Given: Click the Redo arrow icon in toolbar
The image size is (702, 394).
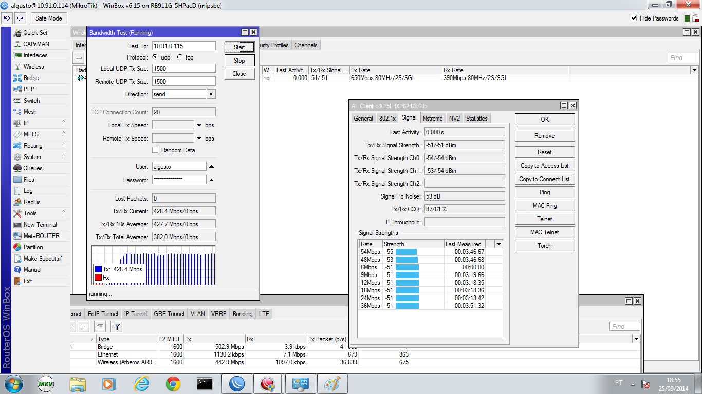Looking at the screenshot, I should click(x=20, y=18).
